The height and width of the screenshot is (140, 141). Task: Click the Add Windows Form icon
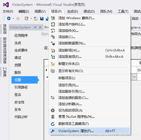[53, 18]
